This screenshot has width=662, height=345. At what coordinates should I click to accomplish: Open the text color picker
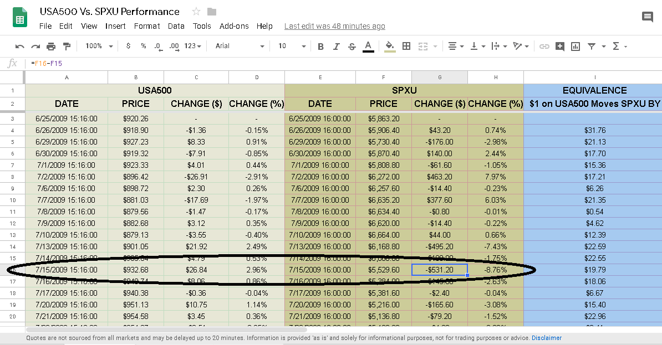point(368,47)
